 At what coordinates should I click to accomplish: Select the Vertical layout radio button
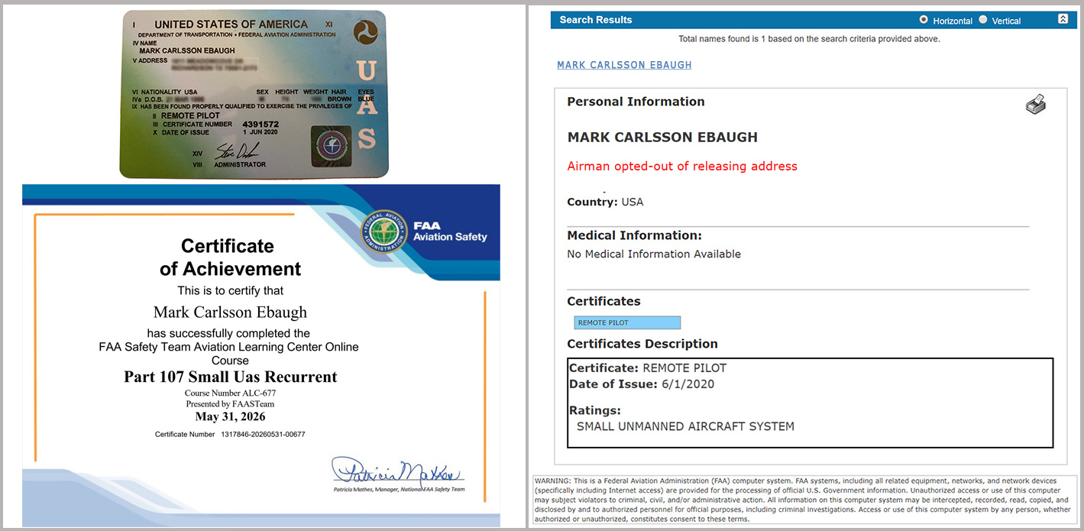click(983, 19)
